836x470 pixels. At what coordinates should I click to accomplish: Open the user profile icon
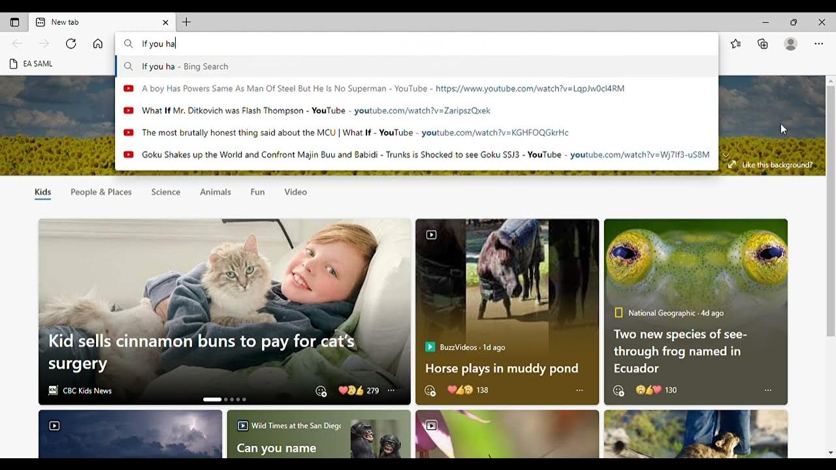[x=790, y=44]
